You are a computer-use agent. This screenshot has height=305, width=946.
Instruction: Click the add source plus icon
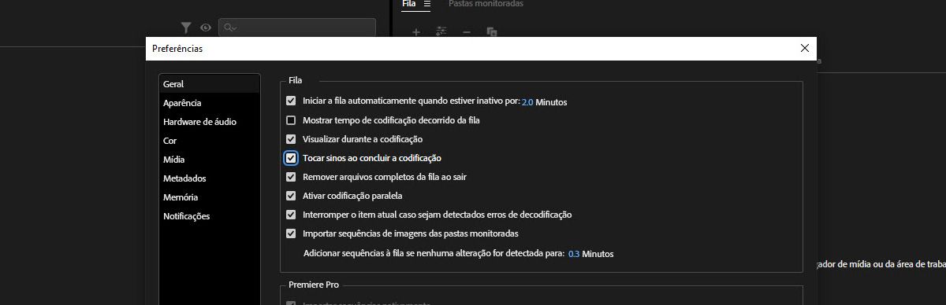(416, 32)
